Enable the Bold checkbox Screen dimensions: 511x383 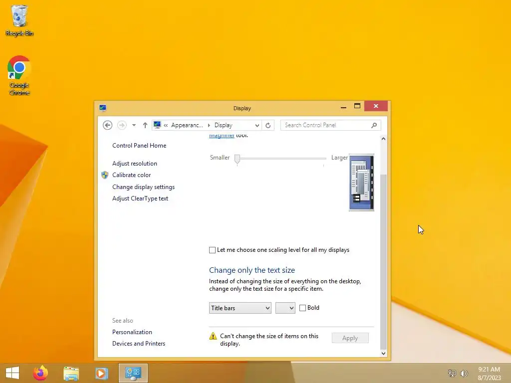pos(302,308)
